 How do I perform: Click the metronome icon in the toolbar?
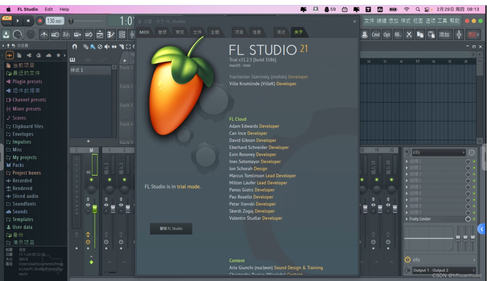point(44,34)
